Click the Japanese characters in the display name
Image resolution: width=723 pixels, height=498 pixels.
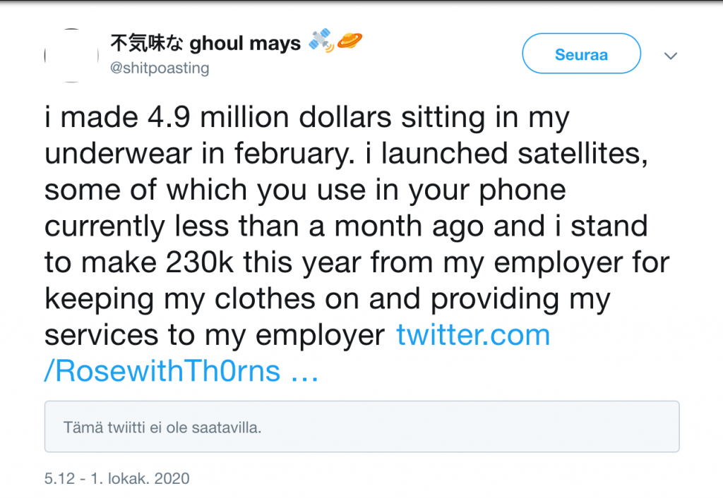click(147, 43)
